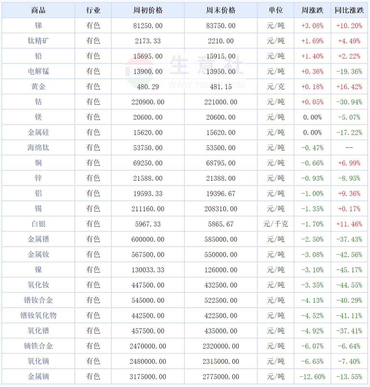The image size is (370, 387).
Task: Select the 2470000.00 price cell
Action: point(148,346)
